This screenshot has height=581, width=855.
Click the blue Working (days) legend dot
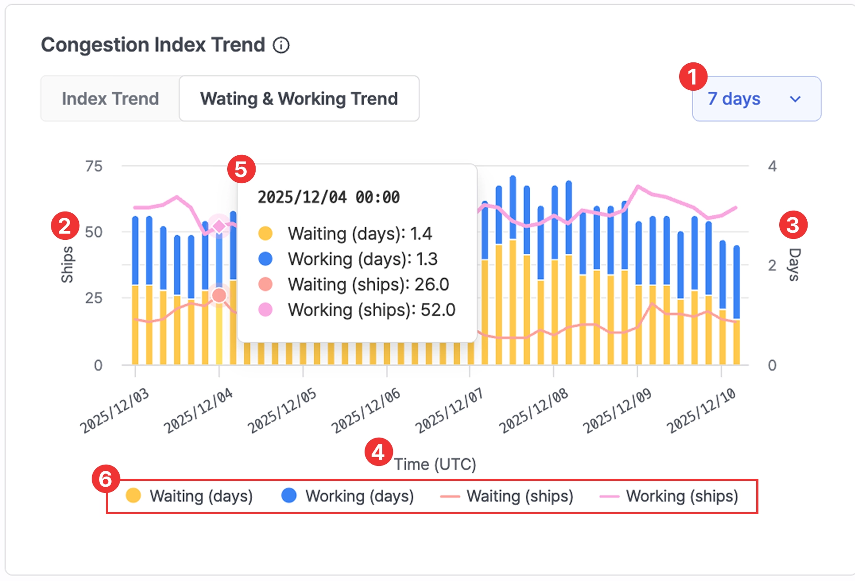point(289,496)
